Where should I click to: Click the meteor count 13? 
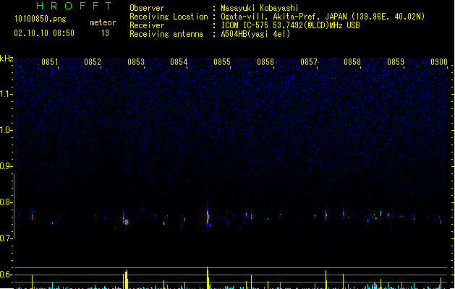(x=105, y=33)
